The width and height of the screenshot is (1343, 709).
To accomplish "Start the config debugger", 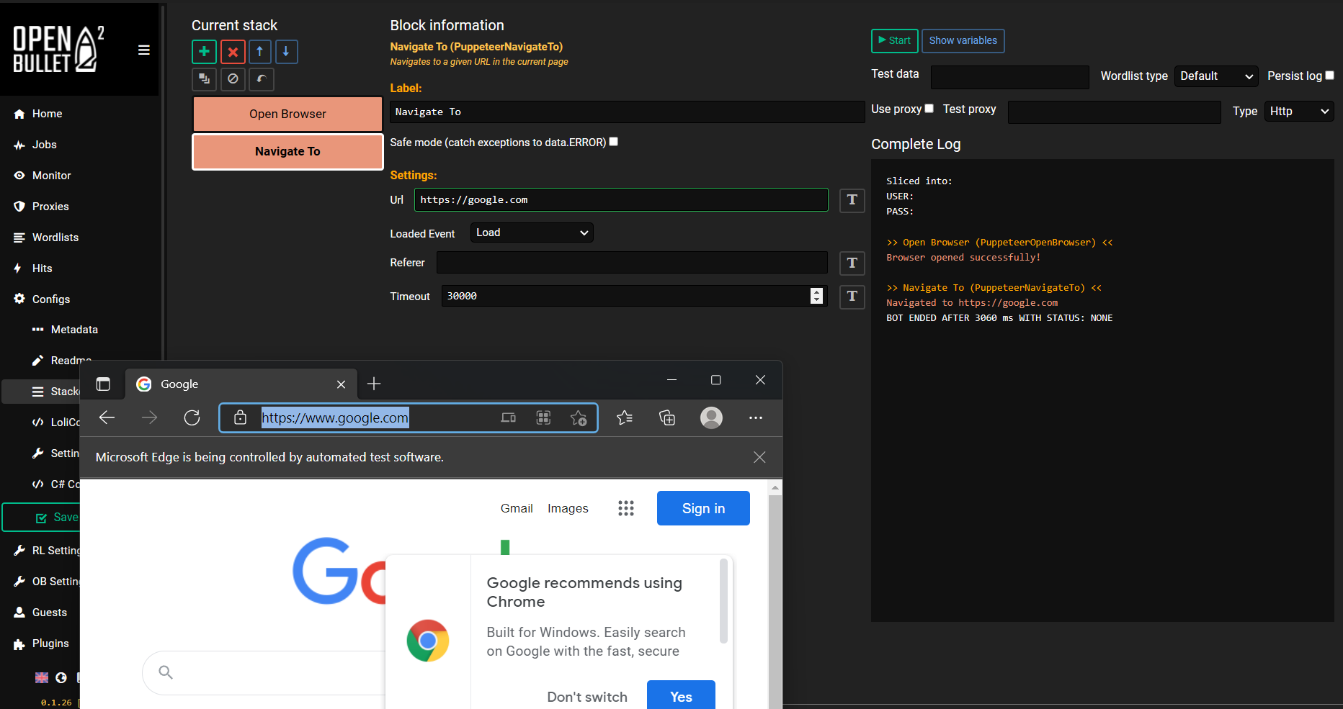I will point(894,40).
